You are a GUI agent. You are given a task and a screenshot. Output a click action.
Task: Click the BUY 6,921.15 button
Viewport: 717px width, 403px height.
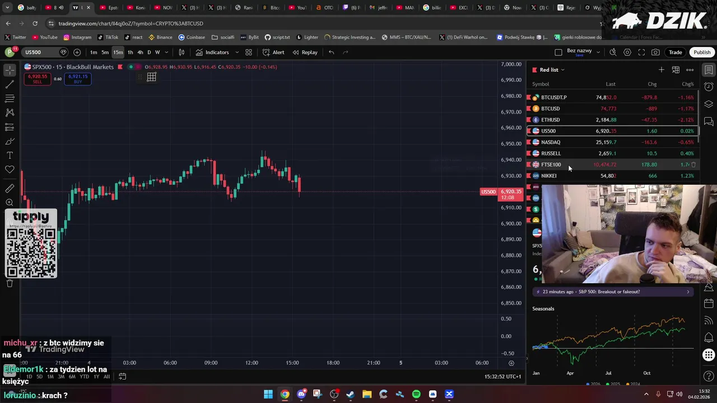[78, 79]
